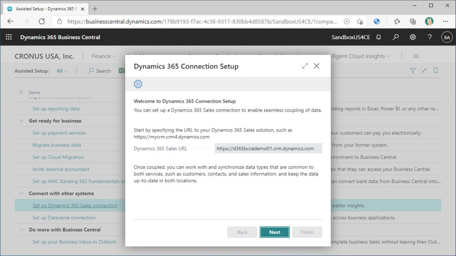This screenshot has height=256, width=456.
Task: Go back with browser back arrow
Action: pyautogui.click(x=11, y=21)
